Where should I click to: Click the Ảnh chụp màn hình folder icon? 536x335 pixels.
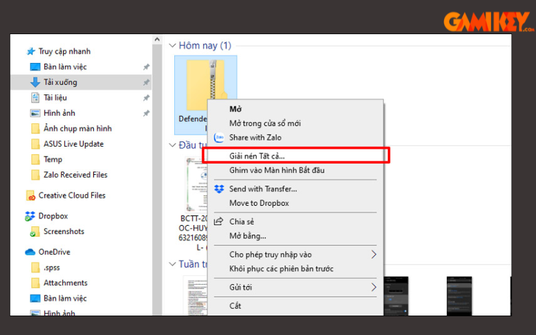(x=36, y=129)
